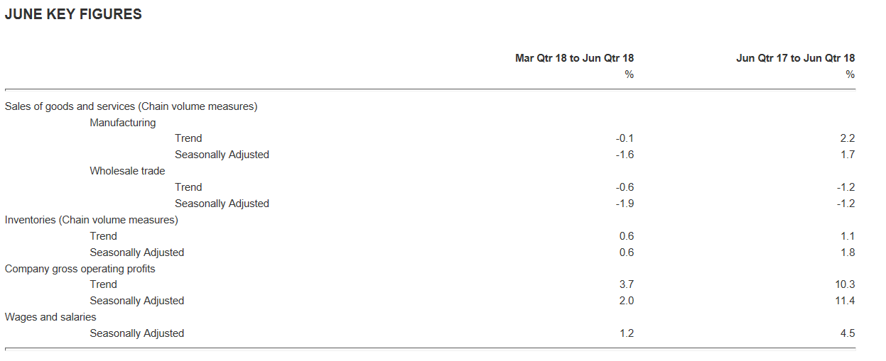886x361 pixels.
Task: Click the Sales of goods and services row label
Action: click(x=131, y=106)
